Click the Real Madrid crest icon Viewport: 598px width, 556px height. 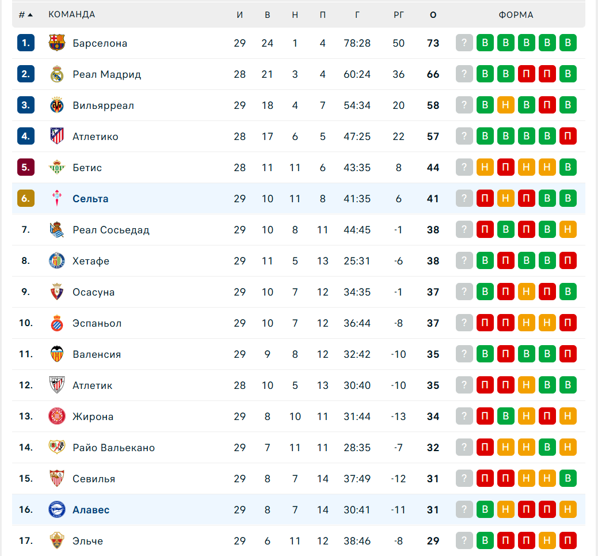click(57, 74)
